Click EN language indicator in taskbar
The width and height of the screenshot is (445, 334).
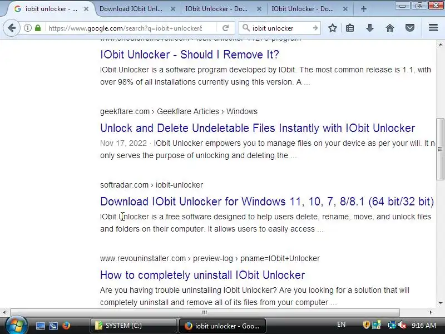pos(342,325)
